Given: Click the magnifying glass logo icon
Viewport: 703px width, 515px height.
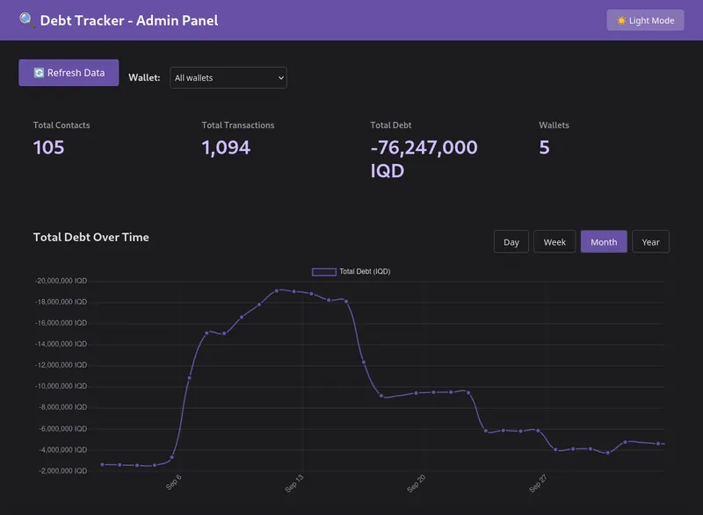Looking at the screenshot, I should tap(27, 20).
